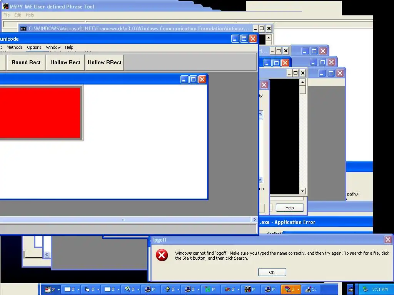Minimize the child window with red rectangle
Image resolution: width=394 pixels, height=295 pixels.
pyautogui.click(x=184, y=80)
